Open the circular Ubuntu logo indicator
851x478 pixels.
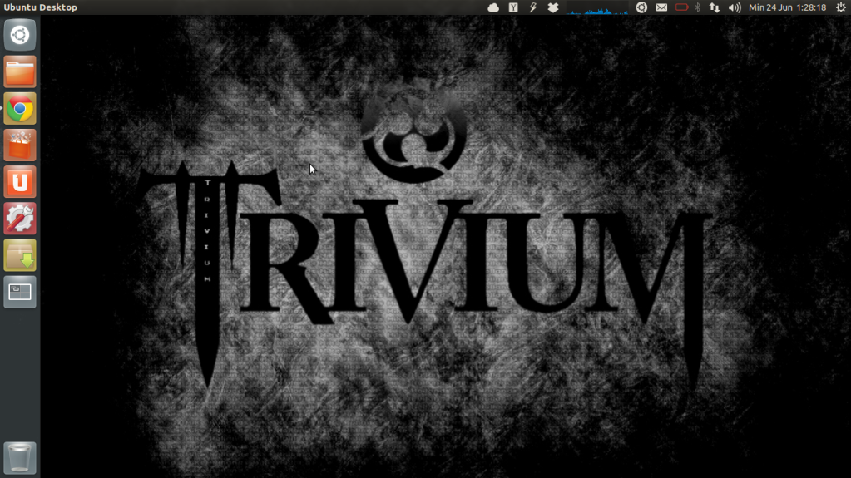pyautogui.click(x=641, y=7)
